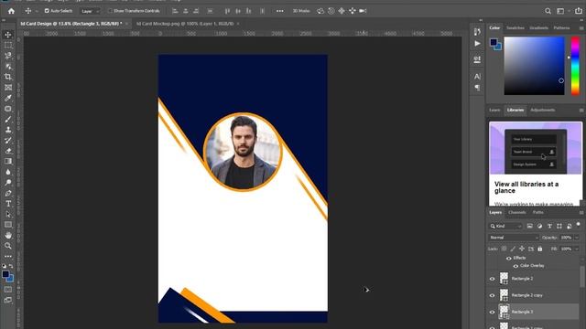Open the Auto-Select Layer dropdown
This screenshot has width=586, height=329.
(90, 11)
